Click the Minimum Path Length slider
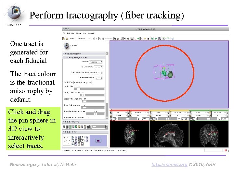This screenshot has height=175, width=234. click(x=93, y=108)
